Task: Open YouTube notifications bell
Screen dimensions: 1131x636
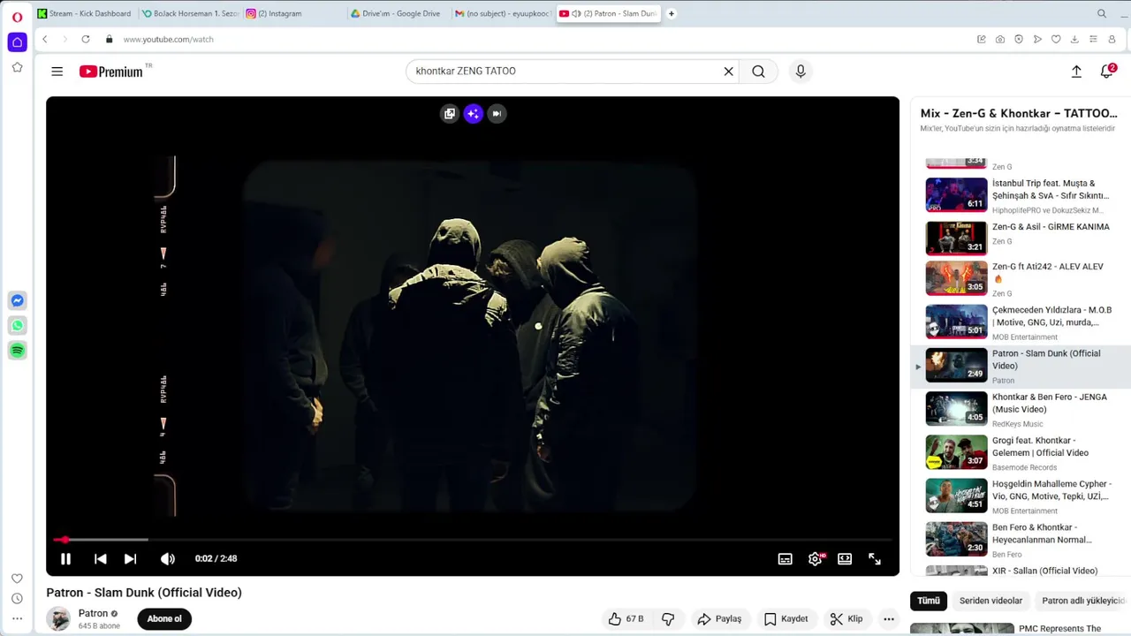Action: point(1106,72)
